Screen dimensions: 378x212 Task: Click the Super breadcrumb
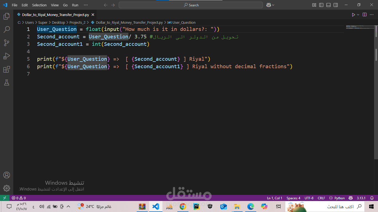(x=43, y=22)
